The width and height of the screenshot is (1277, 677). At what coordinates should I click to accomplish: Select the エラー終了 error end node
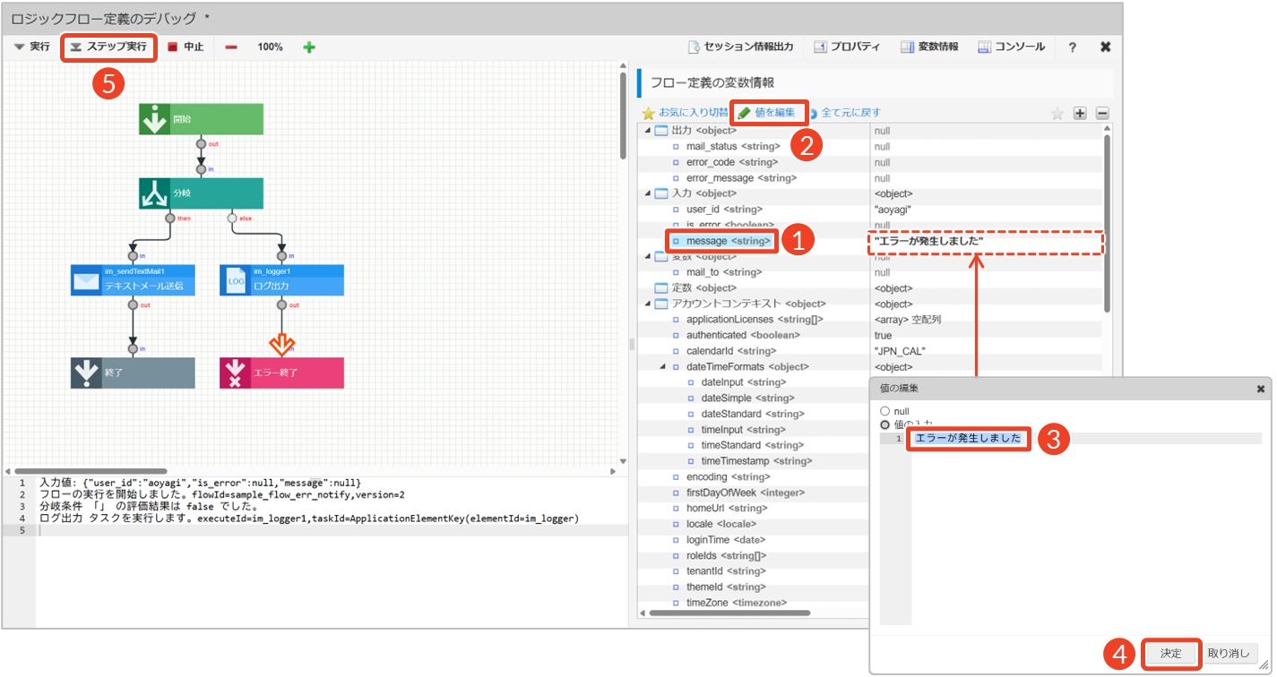click(x=281, y=373)
